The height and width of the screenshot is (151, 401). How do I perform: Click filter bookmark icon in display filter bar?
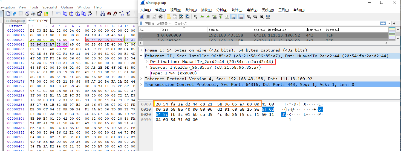[142, 23]
